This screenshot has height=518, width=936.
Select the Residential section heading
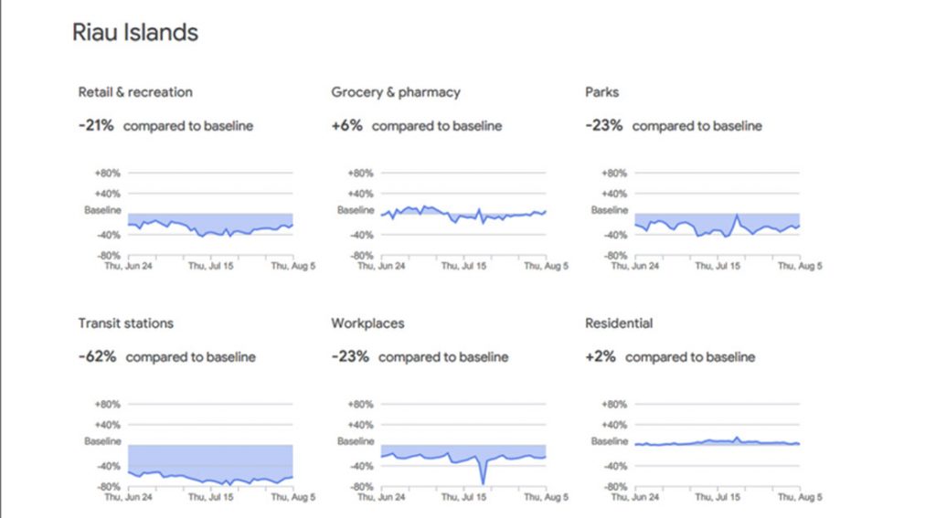[x=619, y=323]
